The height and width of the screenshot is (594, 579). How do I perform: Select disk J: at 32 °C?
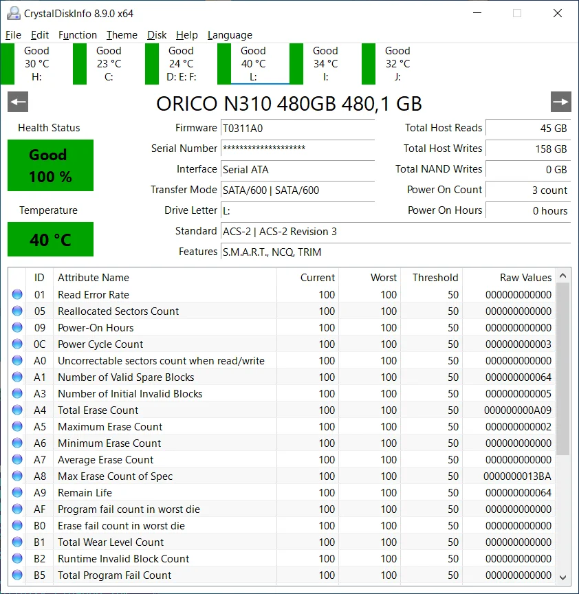[397, 64]
